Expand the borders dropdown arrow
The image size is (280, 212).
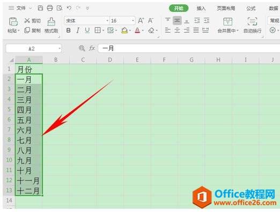103,31
